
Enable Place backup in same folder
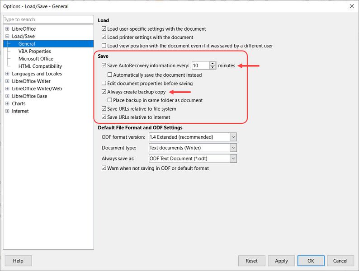(x=110, y=100)
